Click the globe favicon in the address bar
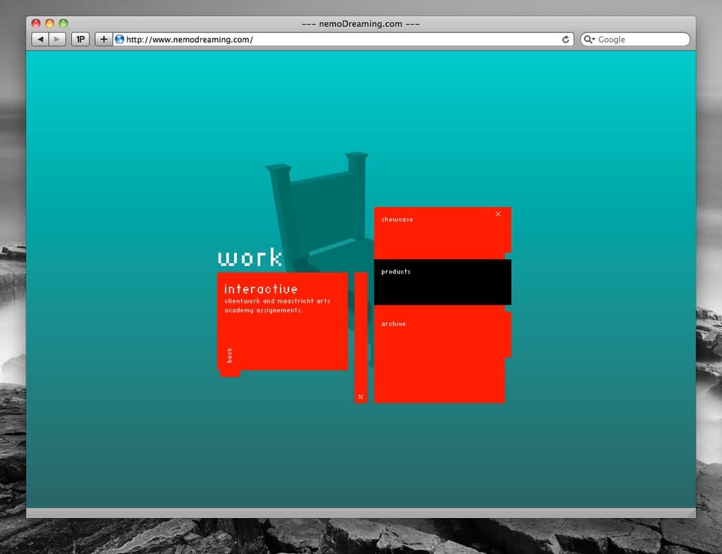This screenshot has width=722, height=554. (118, 39)
